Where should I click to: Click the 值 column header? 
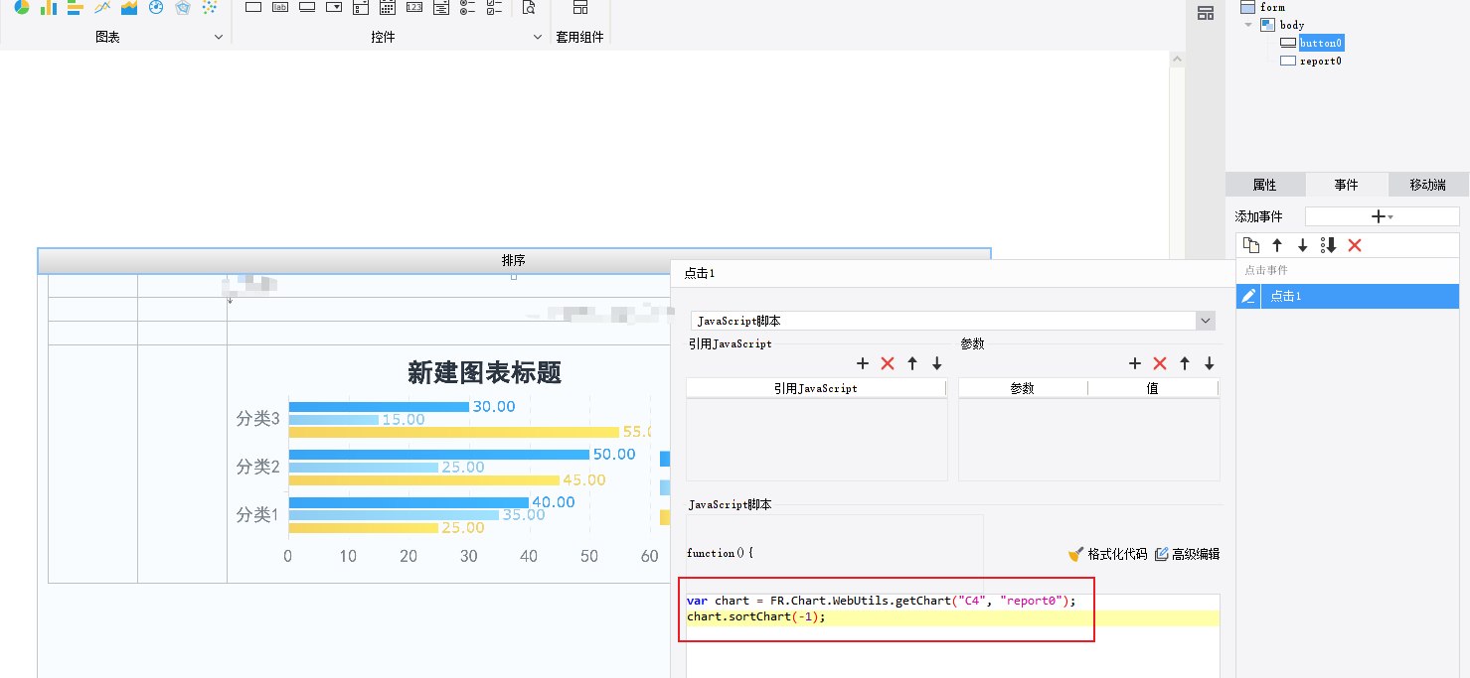pyautogui.click(x=1153, y=388)
